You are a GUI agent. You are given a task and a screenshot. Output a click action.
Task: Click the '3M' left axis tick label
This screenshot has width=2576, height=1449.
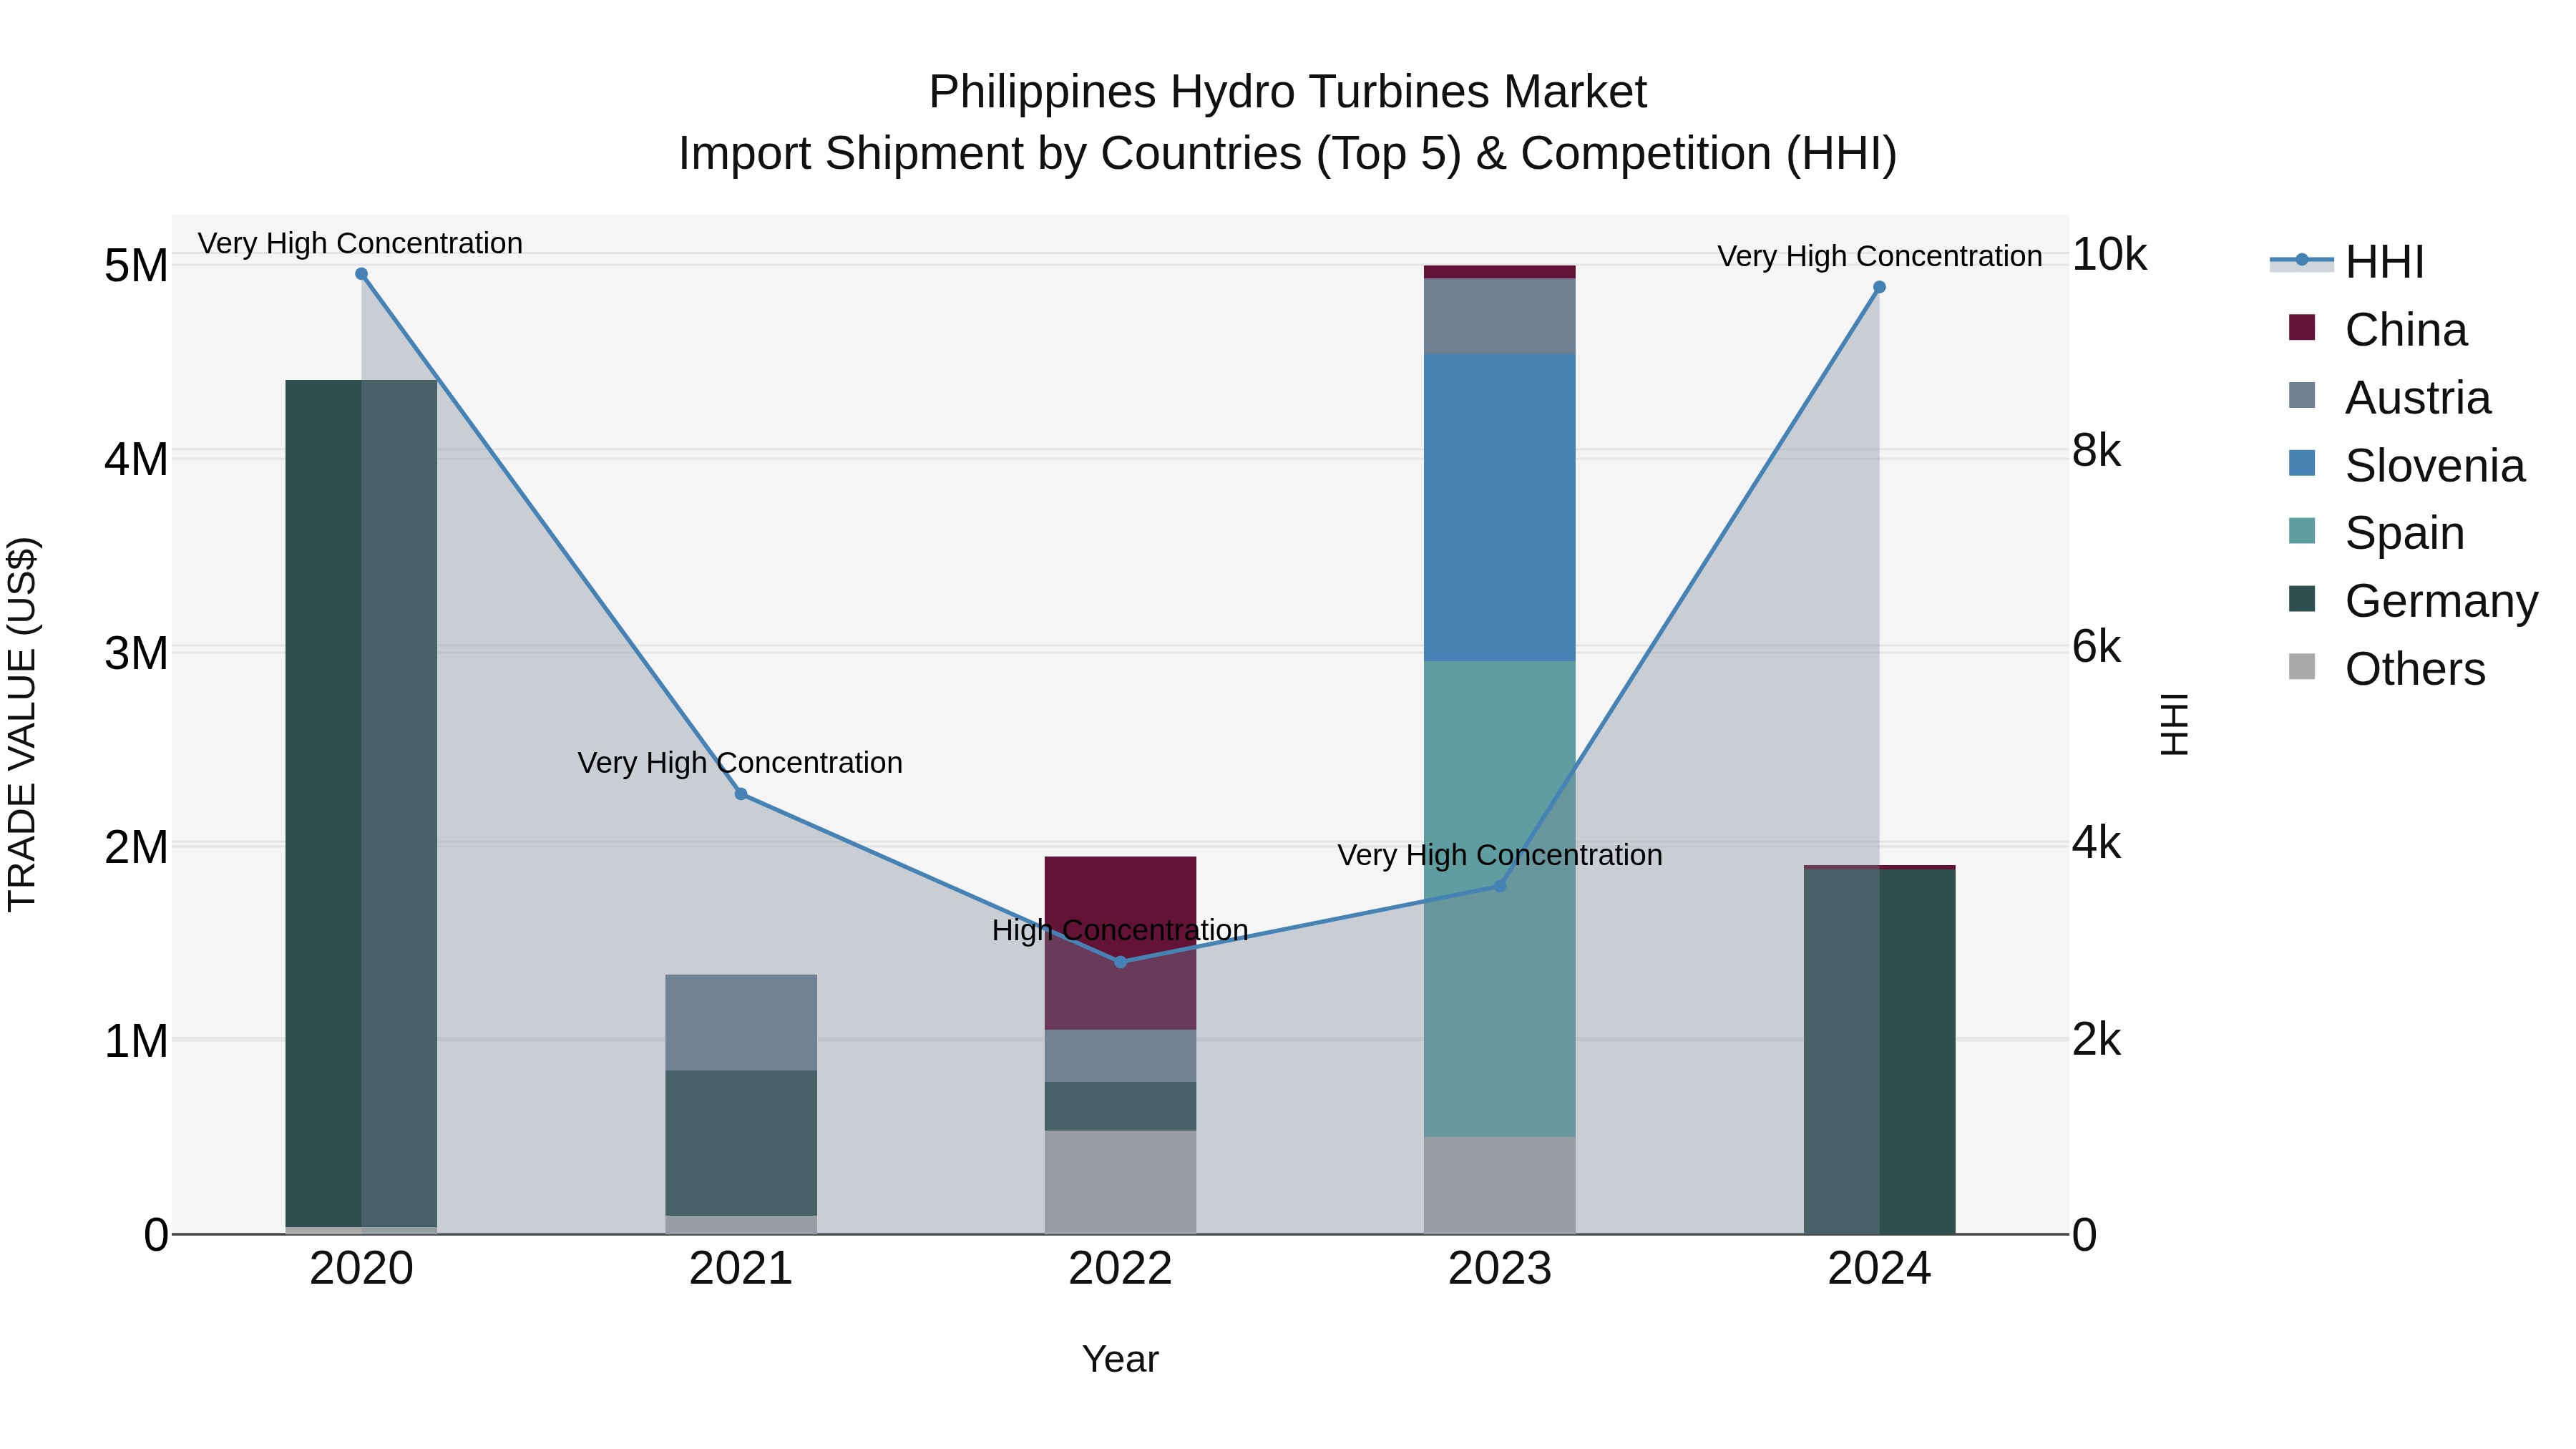[136, 654]
